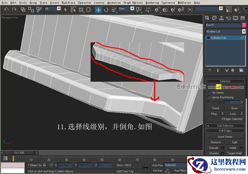The width and height of the screenshot is (248, 174).
Task: Click the Mirror tool icon
Action: (x=229, y=10)
